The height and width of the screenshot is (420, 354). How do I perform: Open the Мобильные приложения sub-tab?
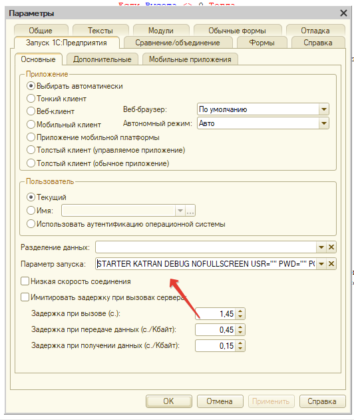click(190, 59)
